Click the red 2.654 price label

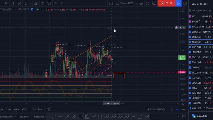click(182, 72)
